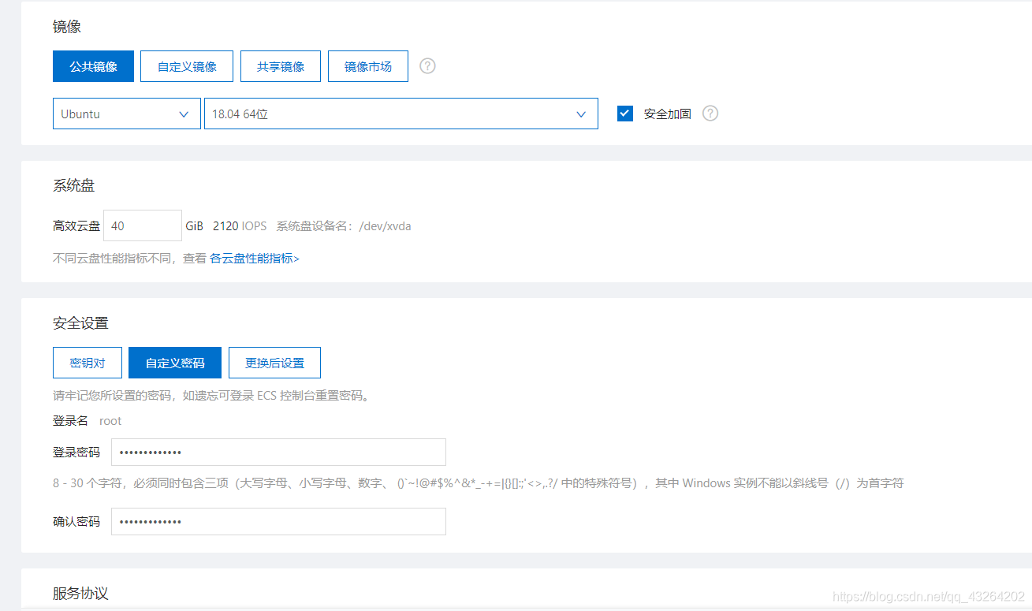This screenshot has height=611, width=1032.
Task: Choose the 共享镜像 tab
Action: coord(281,66)
